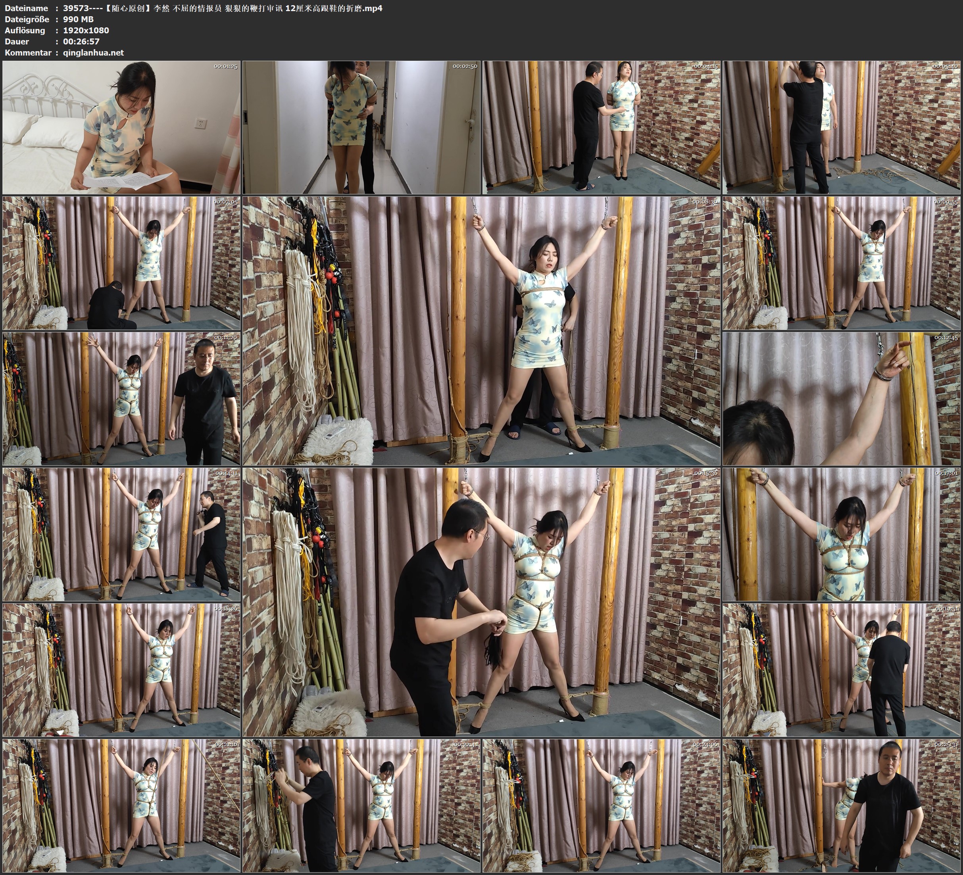Open large frame with timestamp 00:08:30
Screen dimensions: 963x875
481,330
